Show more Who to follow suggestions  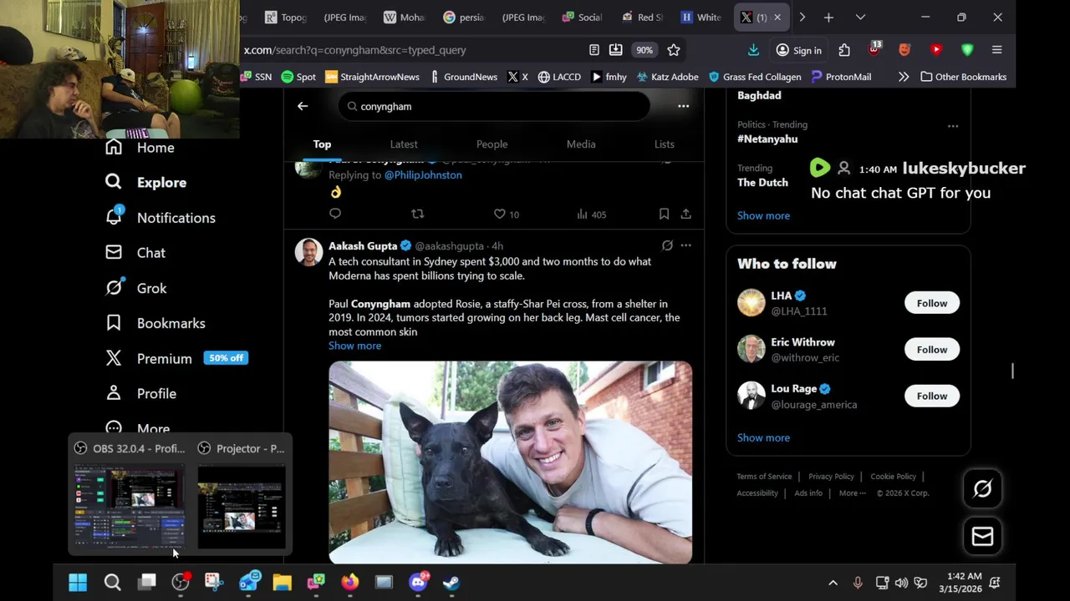[763, 437]
